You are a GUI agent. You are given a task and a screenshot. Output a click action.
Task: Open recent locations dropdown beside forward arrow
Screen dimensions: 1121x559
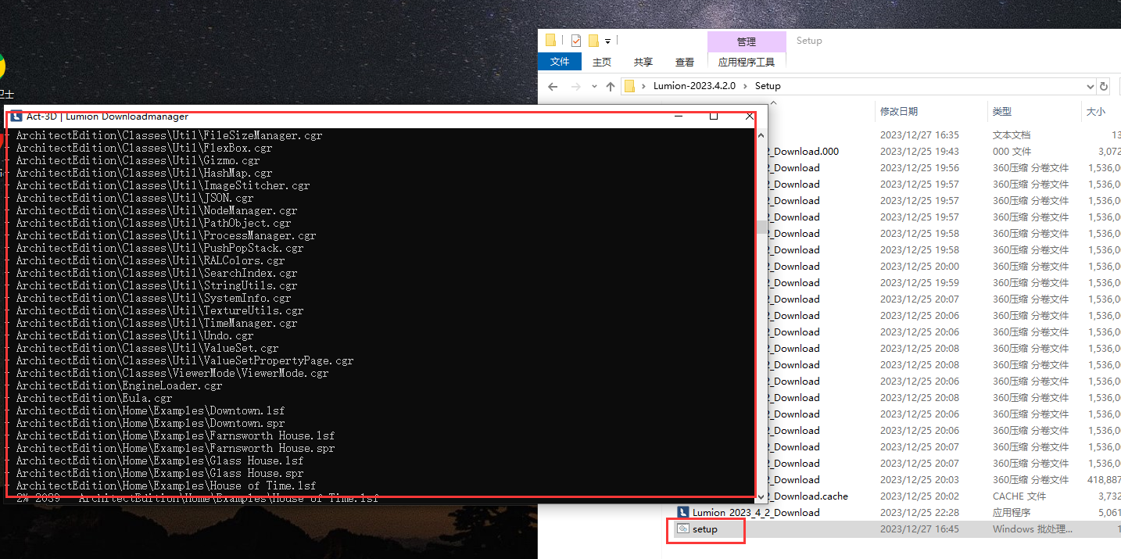click(594, 86)
